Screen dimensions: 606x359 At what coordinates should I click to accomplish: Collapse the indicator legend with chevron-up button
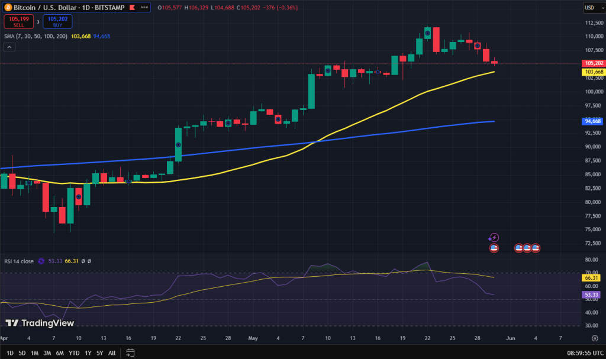9,47
